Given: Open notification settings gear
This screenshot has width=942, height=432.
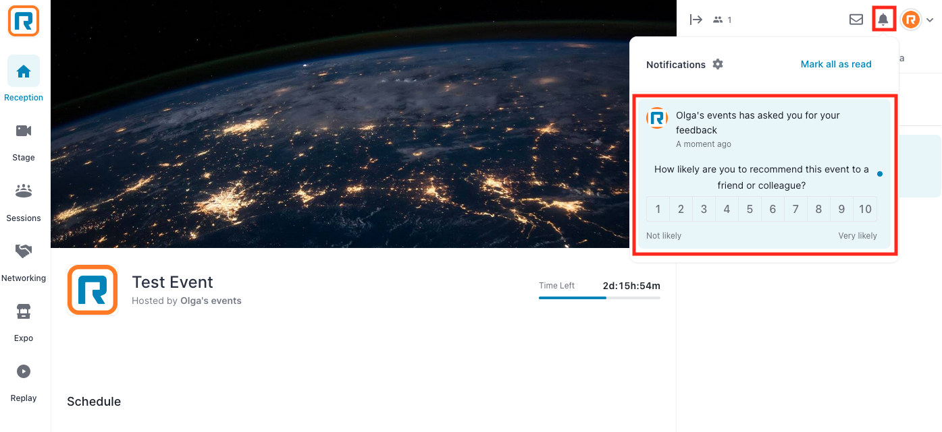Looking at the screenshot, I should pyautogui.click(x=718, y=64).
